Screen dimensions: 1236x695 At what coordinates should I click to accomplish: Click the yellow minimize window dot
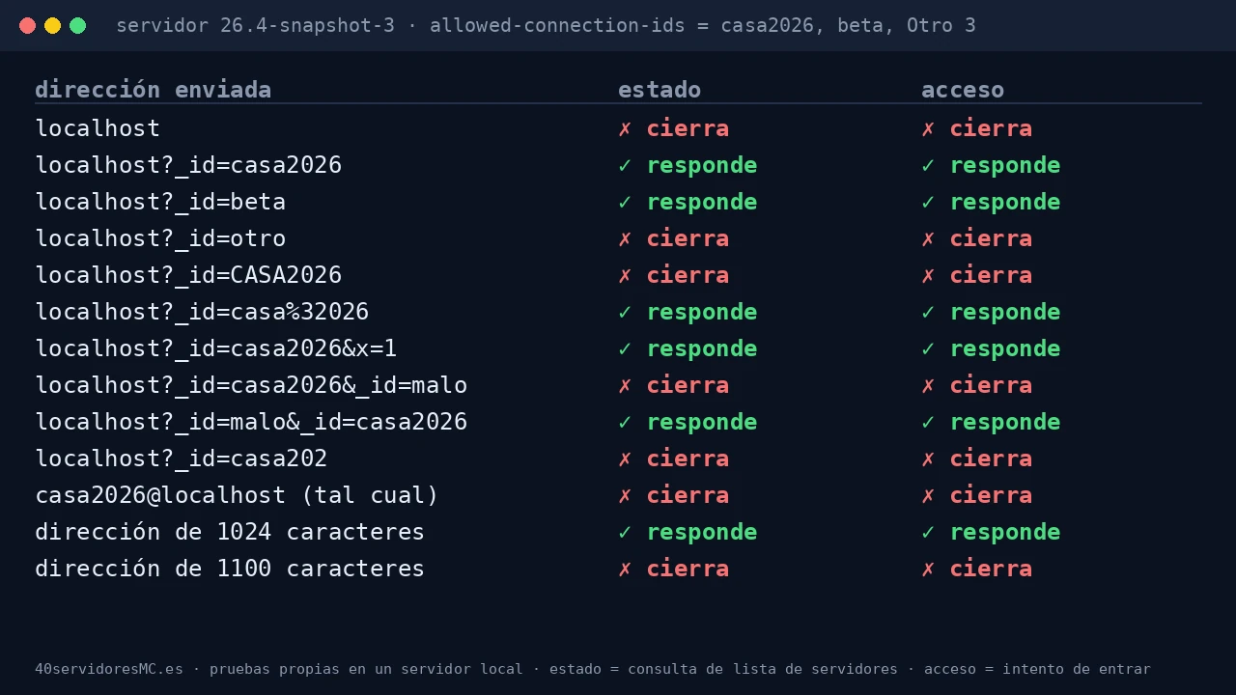point(52,26)
